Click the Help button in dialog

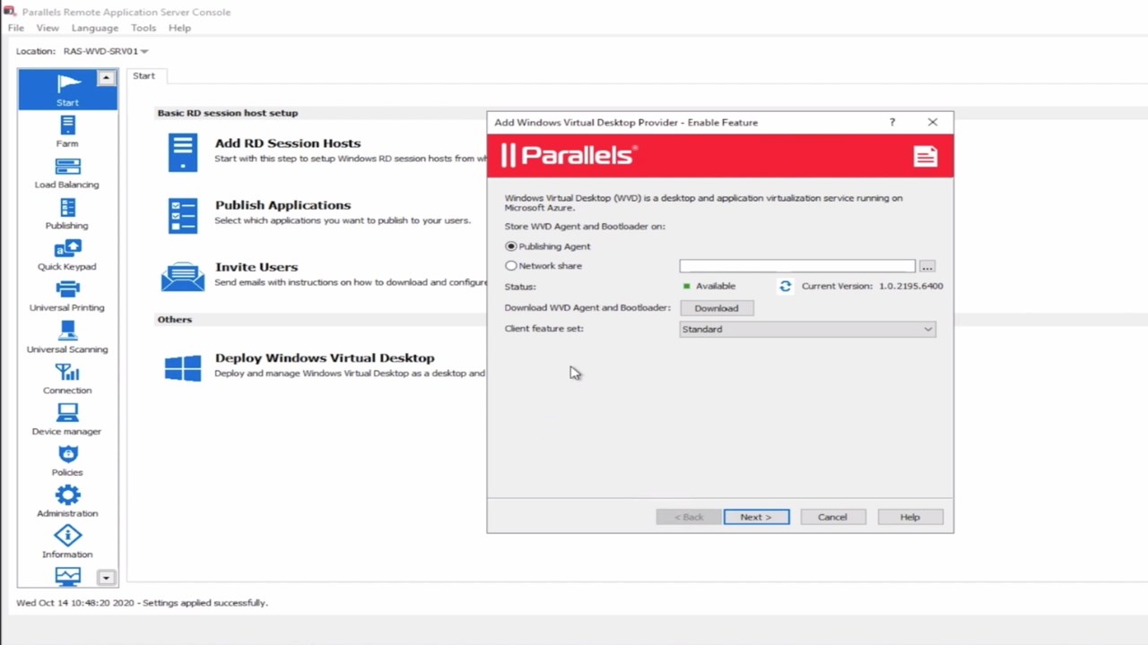point(909,517)
